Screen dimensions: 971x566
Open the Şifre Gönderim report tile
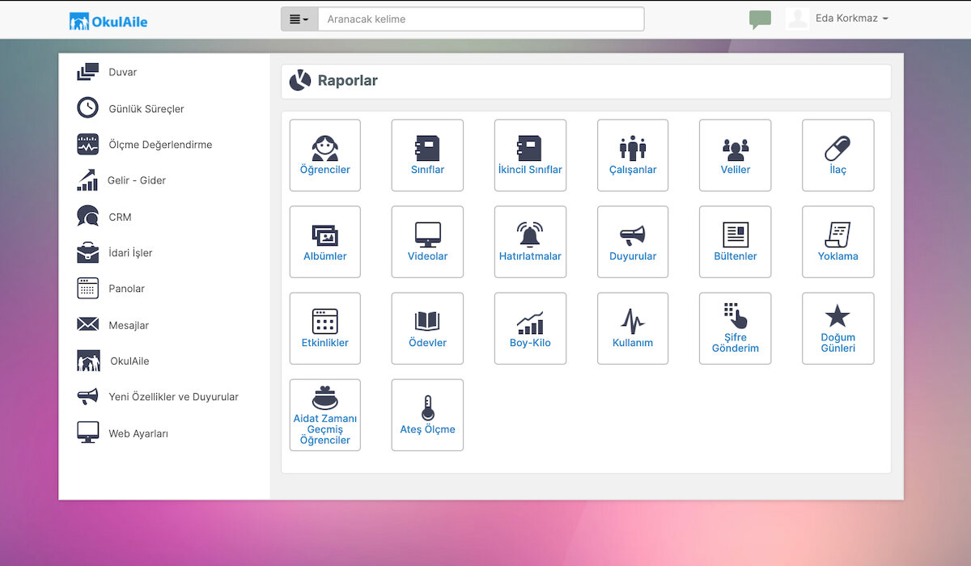tap(736, 328)
